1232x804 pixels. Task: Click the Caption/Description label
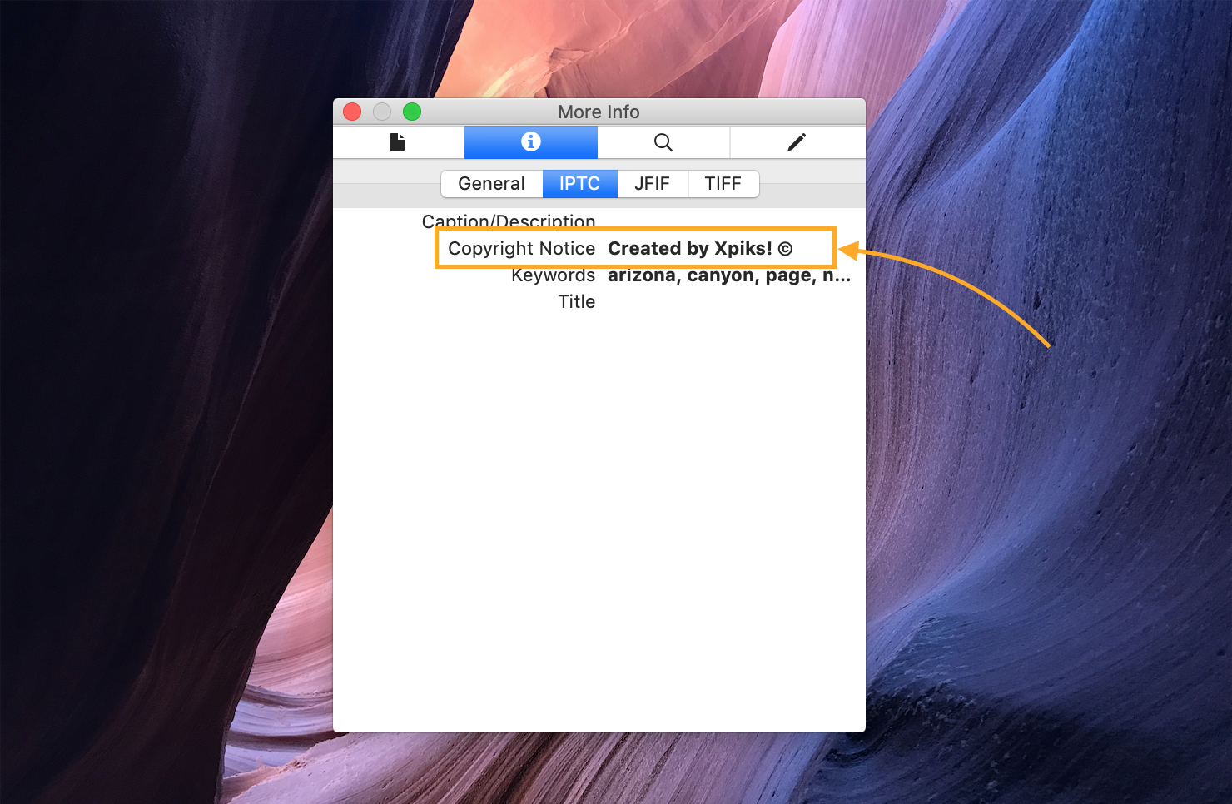tap(508, 220)
